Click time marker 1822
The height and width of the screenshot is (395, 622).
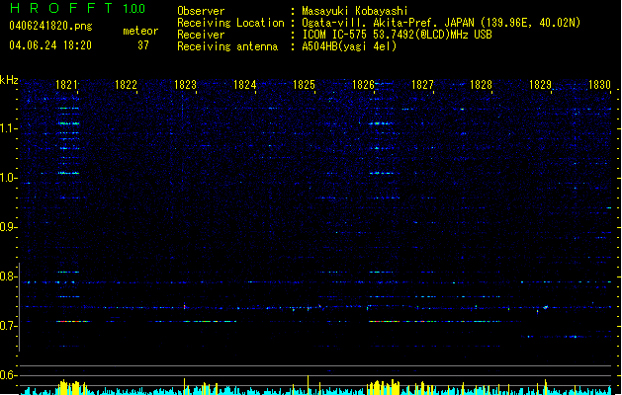coord(126,85)
